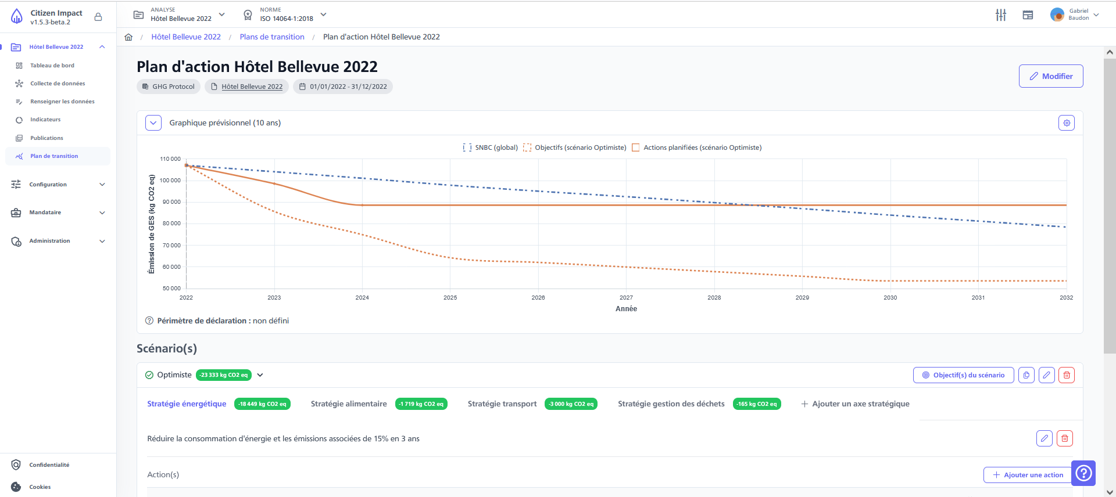Click Ajouter un axe stratégique

pyautogui.click(x=855, y=404)
